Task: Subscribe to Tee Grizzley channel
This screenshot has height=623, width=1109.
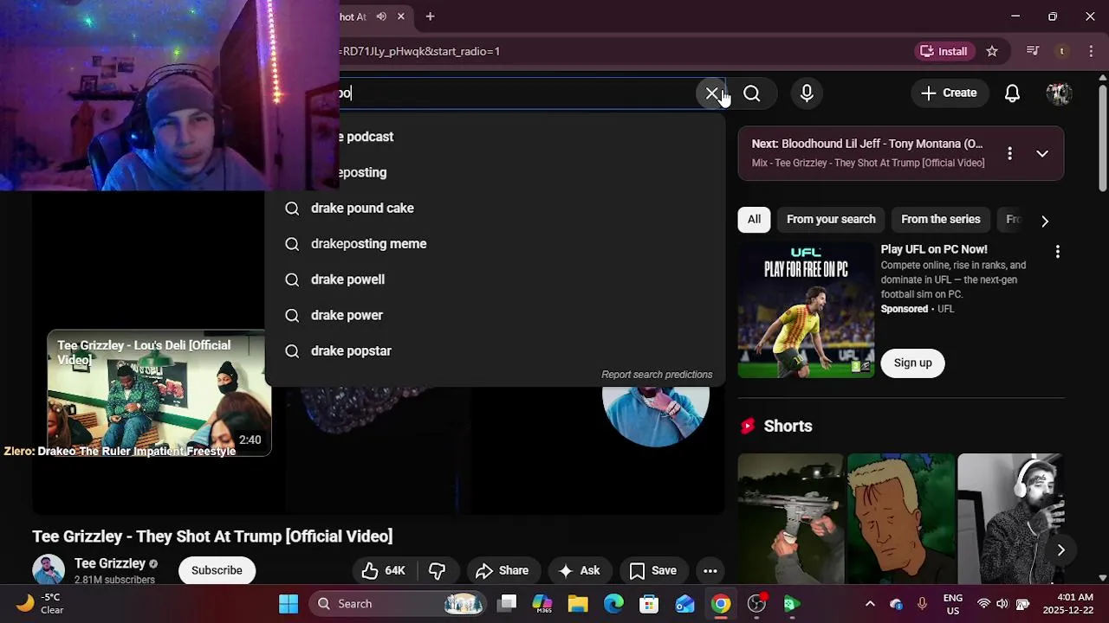Action: pyautogui.click(x=217, y=570)
